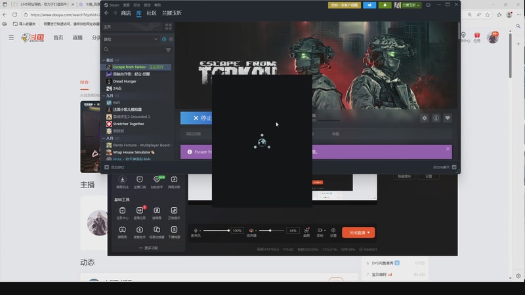Image resolution: width=525 pixels, height=295 pixels.
Task: Toggle 录制 recording button
Action: [x=320, y=232]
